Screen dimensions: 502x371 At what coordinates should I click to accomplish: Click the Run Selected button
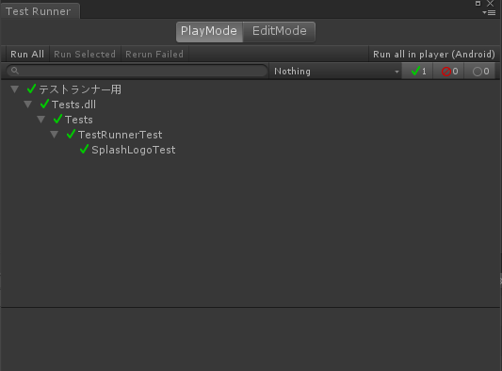pos(85,54)
